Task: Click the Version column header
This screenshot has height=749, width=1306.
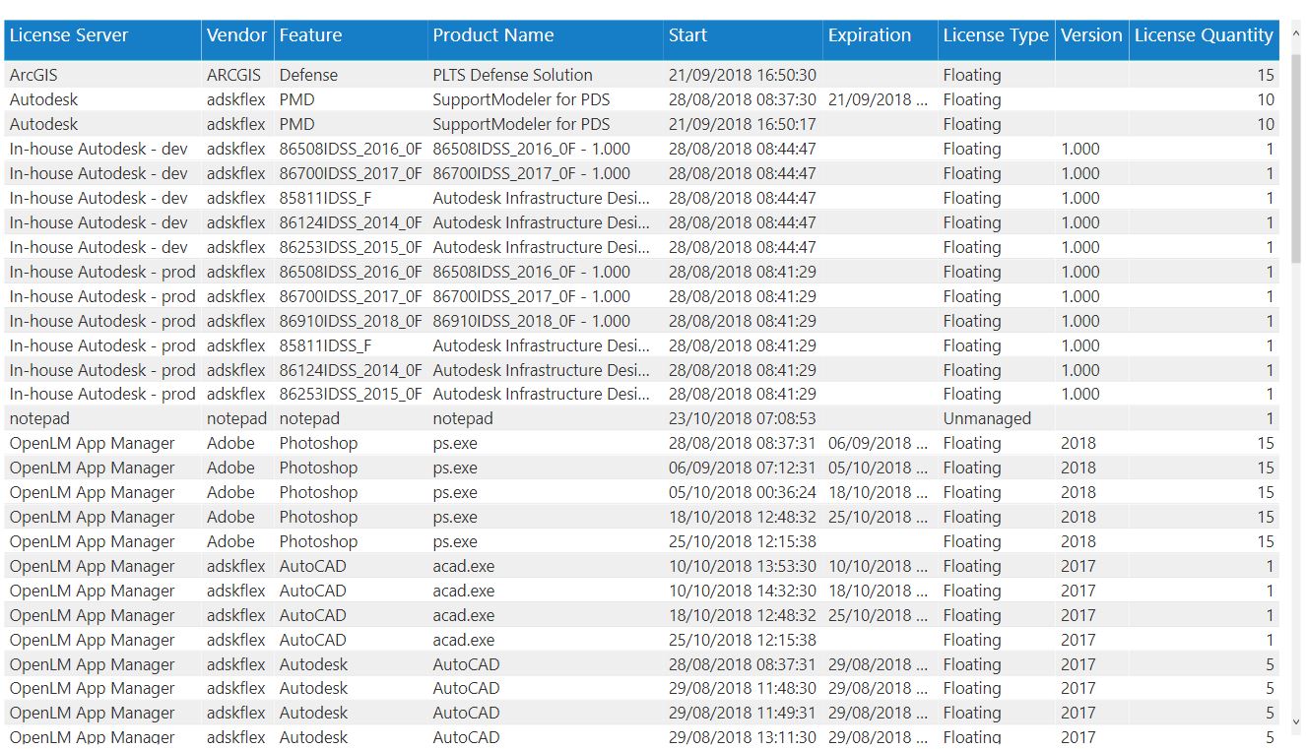Action: pyautogui.click(x=1090, y=35)
